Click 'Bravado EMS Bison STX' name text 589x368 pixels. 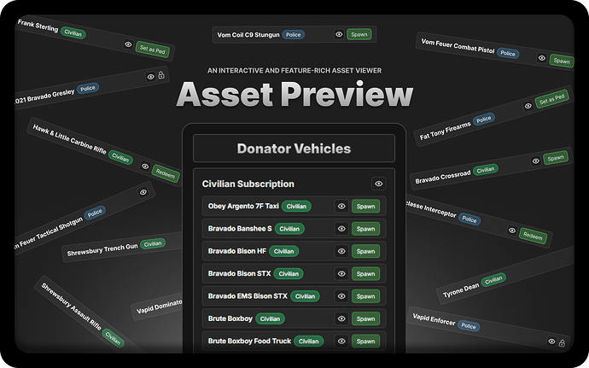(248, 296)
